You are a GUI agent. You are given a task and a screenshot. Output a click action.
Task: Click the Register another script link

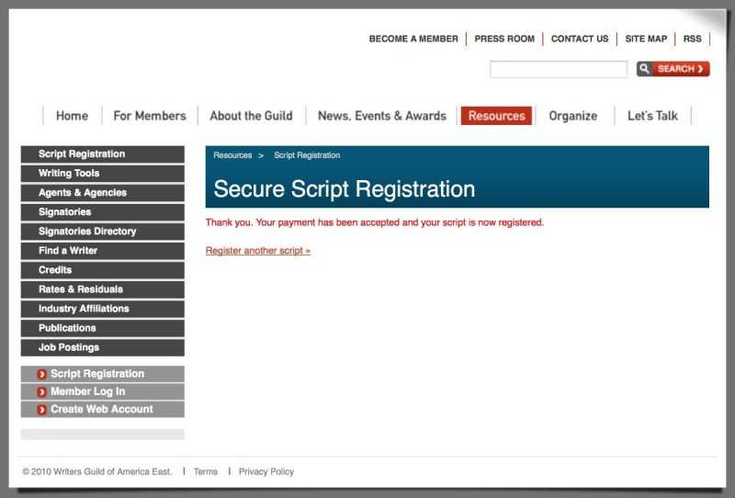pyautogui.click(x=258, y=250)
